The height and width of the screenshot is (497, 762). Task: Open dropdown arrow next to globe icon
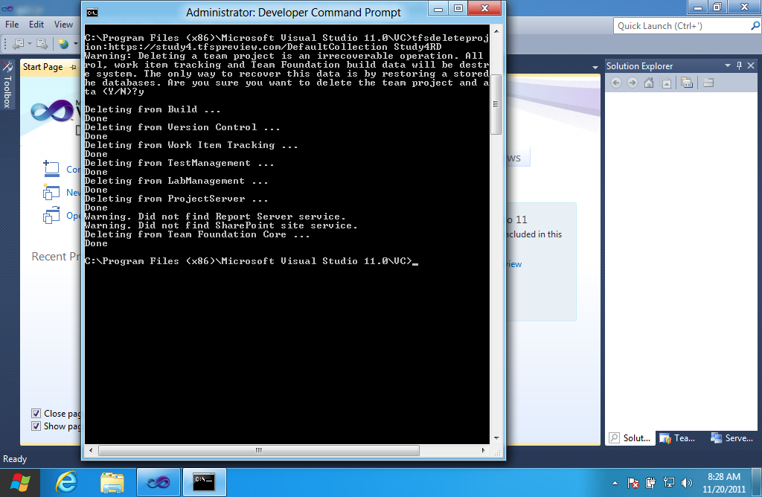tap(75, 44)
